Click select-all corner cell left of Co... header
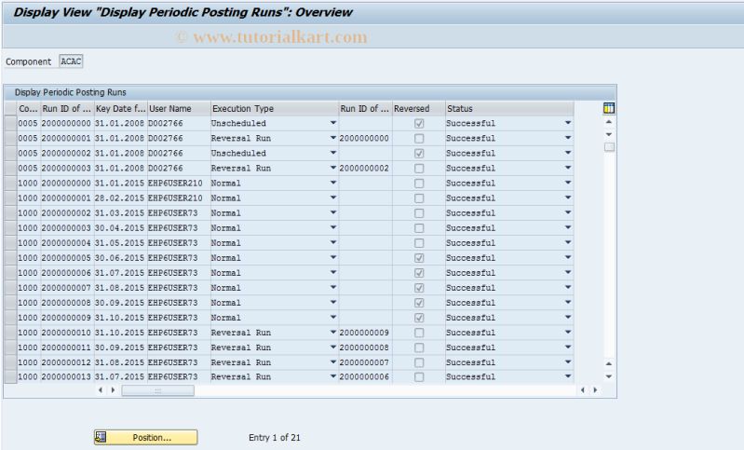 [x=10, y=108]
